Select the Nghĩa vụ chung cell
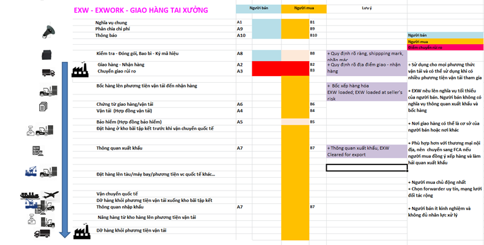 tap(111, 22)
